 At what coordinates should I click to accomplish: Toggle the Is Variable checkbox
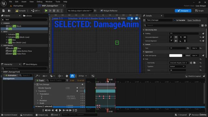coord(175,20)
